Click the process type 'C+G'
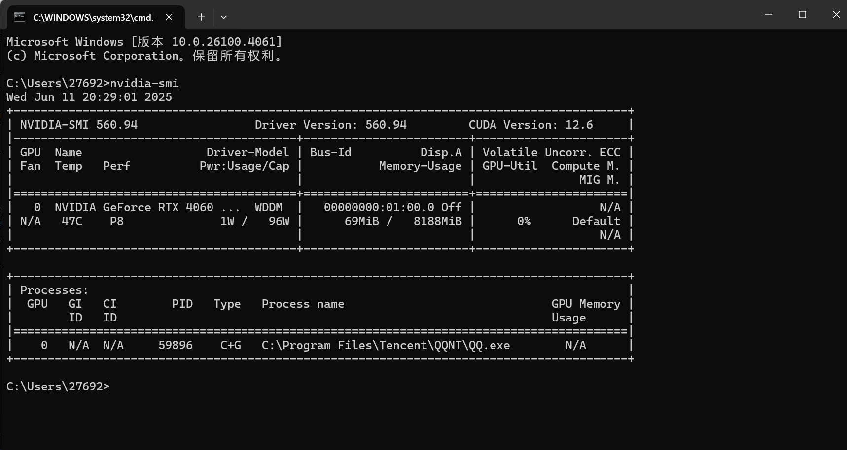 [x=231, y=345]
